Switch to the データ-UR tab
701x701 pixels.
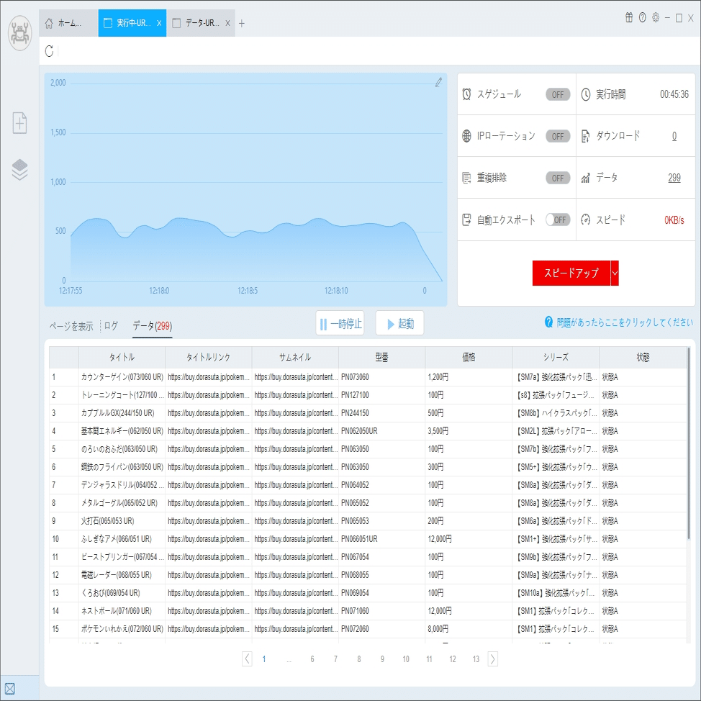[x=201, y=23]
